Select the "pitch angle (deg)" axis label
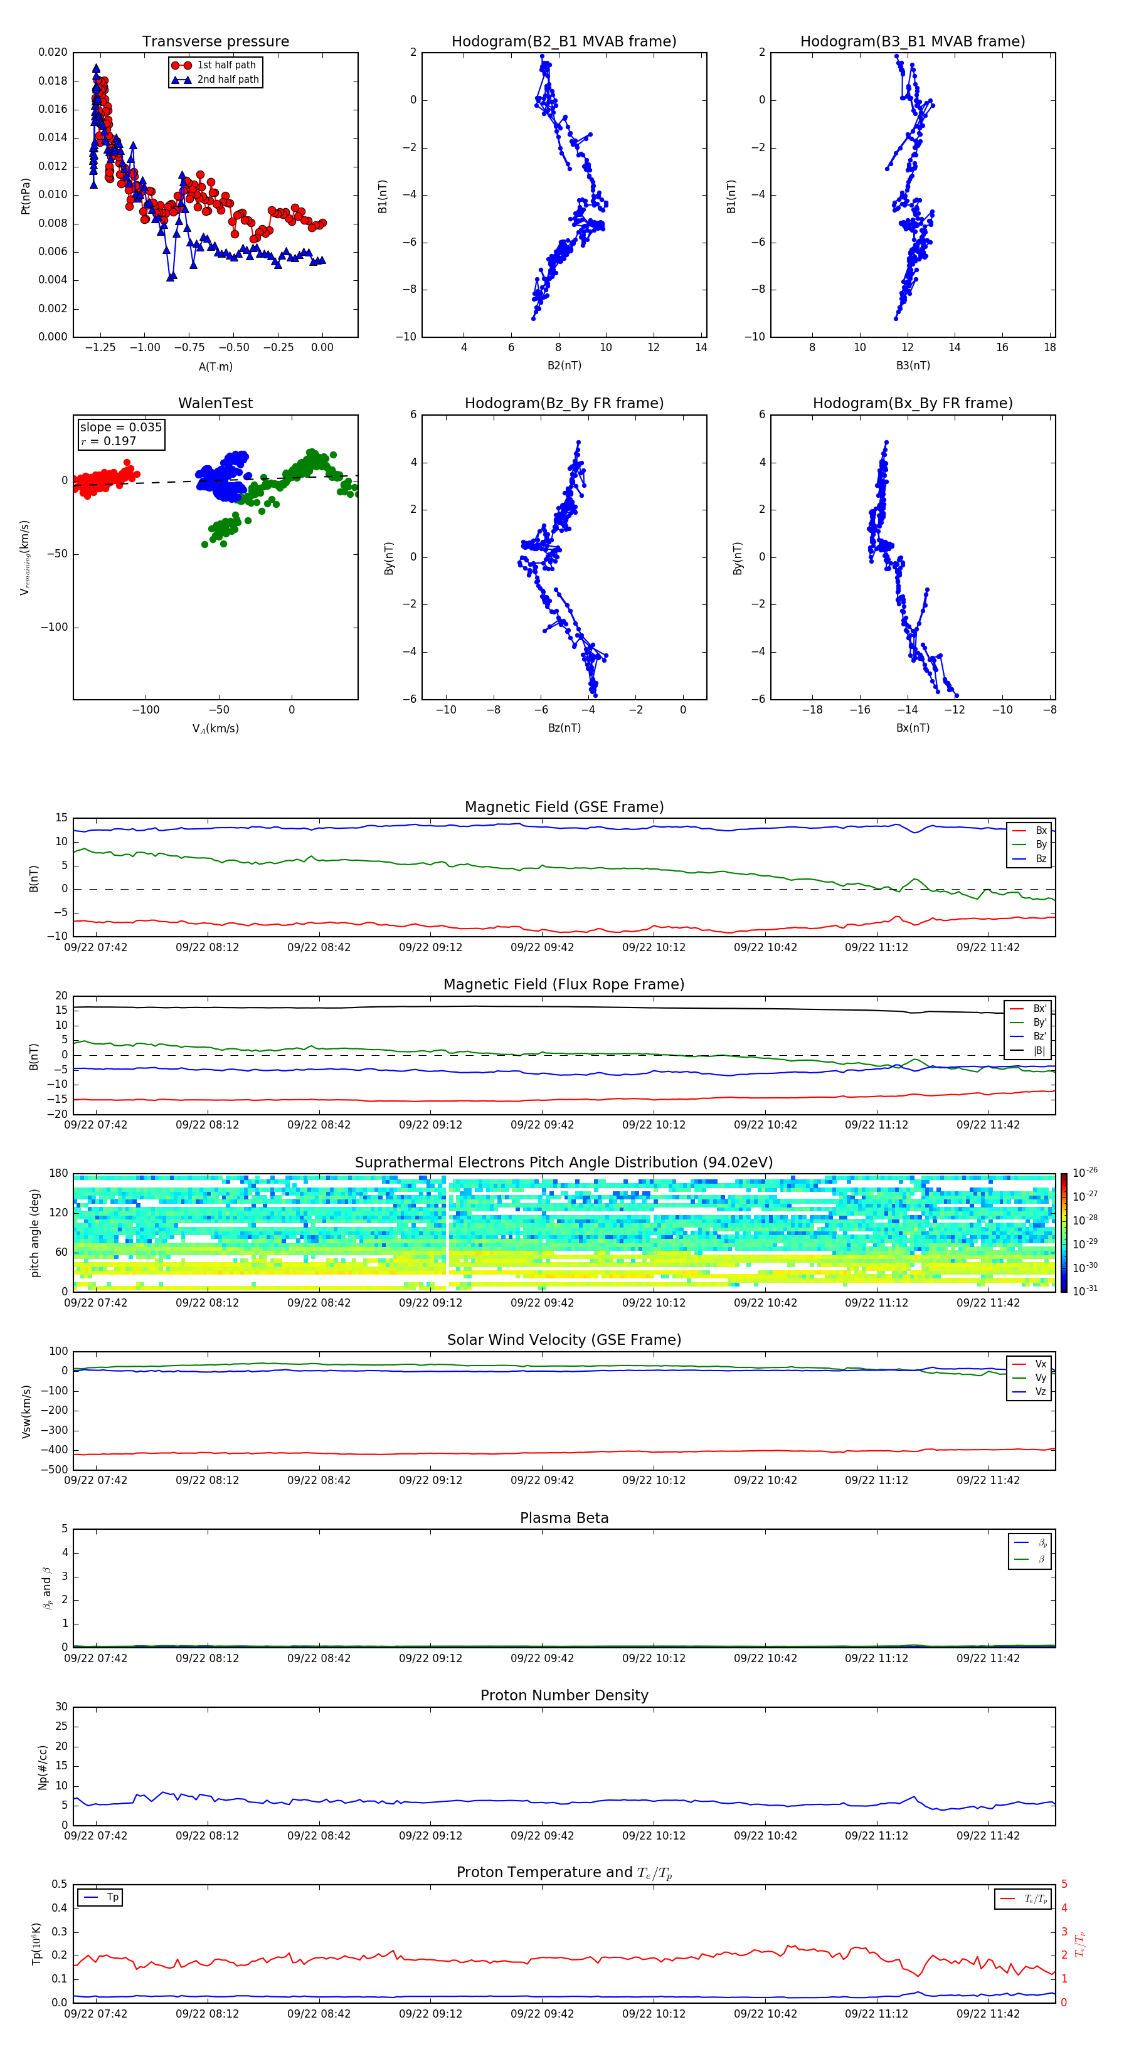 point(34,1233)
